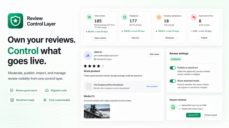
Task: Click the JA avatar circle
Action: click(88, 55)
